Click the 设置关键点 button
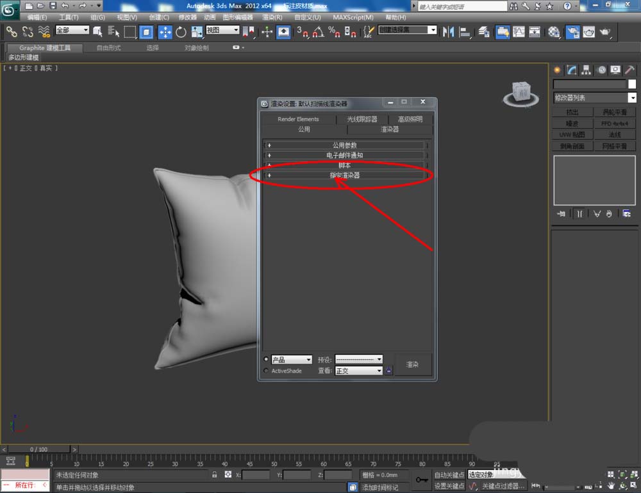 point(449,486)
